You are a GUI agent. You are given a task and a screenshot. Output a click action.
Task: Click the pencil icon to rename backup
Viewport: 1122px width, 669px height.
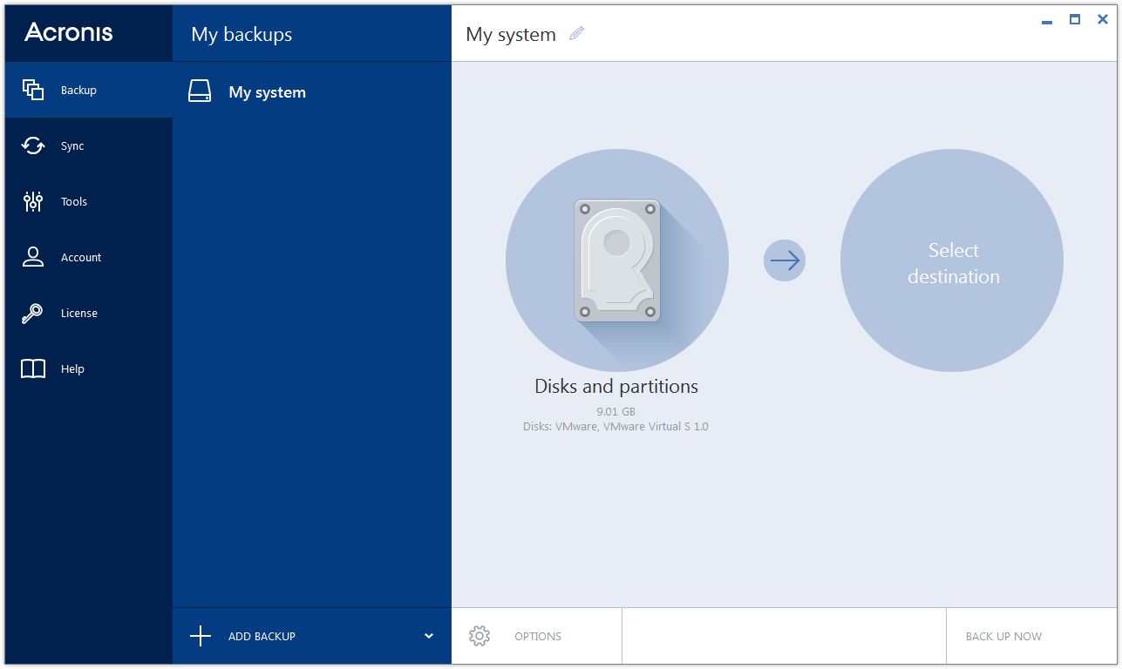pos(576,34)
